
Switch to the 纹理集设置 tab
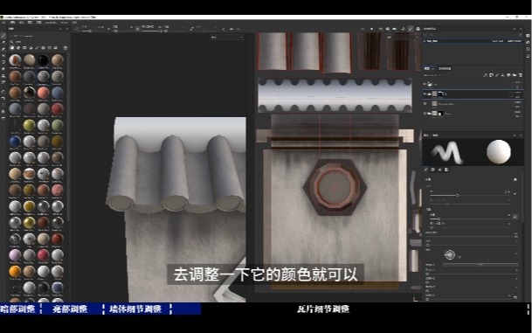click(x=445, y=68)
